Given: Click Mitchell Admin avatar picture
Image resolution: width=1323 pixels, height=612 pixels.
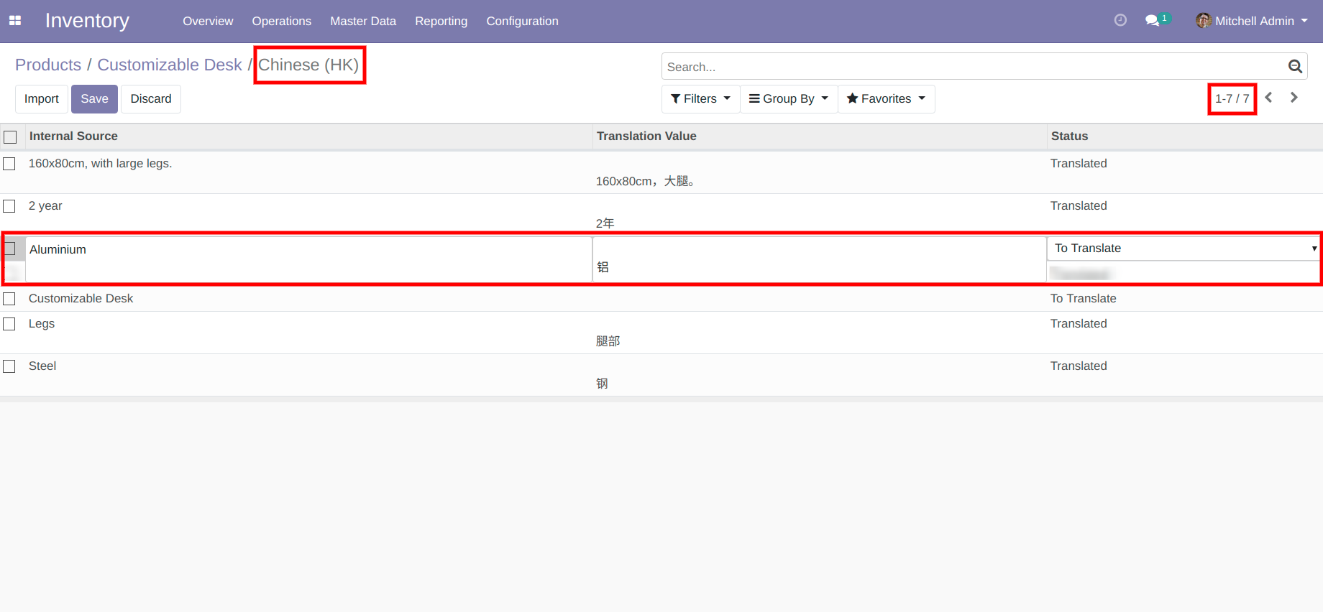Looking at the screenshot, I should pyautogui.click(x=1203, y=21).
